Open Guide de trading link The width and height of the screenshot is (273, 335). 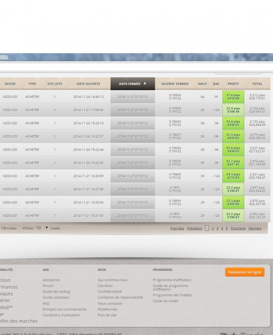click(x=56, y=292)
